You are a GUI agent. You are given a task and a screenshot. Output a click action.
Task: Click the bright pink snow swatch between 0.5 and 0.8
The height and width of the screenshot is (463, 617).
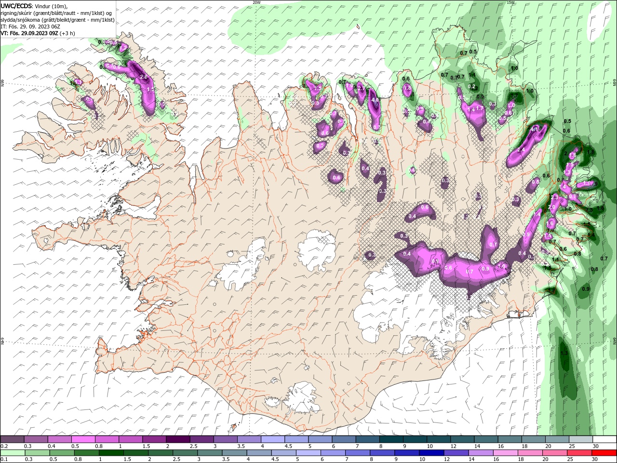(83, 439)
